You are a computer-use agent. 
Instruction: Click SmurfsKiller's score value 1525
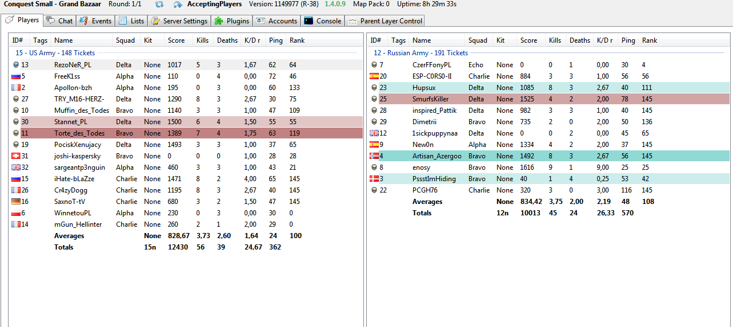pos(527,99)
